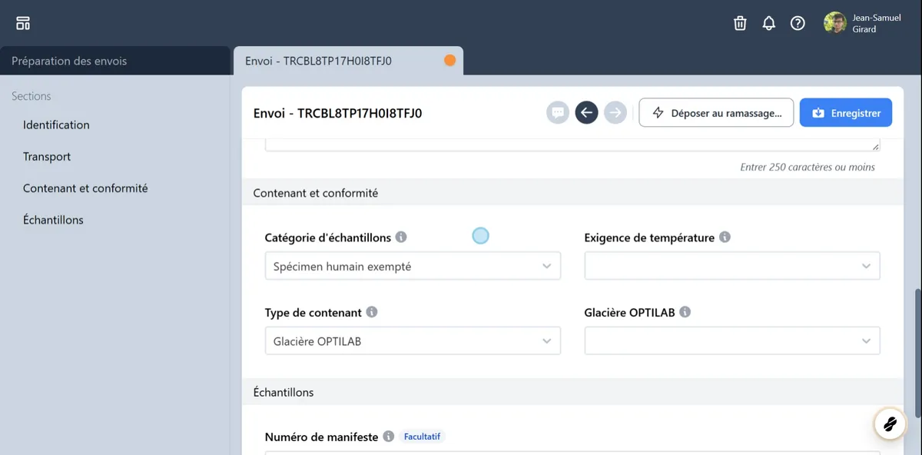Open the Exigence de température dropdown
922x455 pixels.
(731, 267)
